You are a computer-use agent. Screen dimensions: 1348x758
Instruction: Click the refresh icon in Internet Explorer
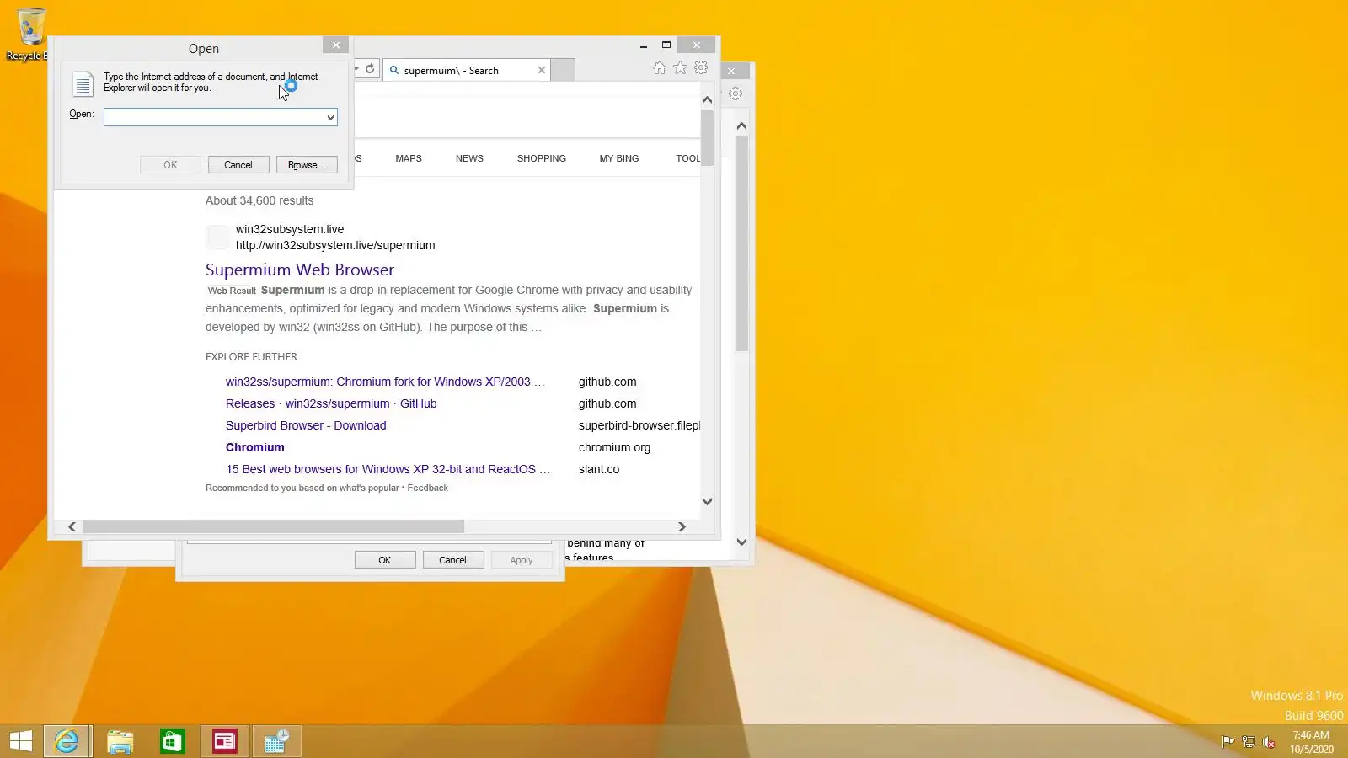[x=370, y=69]
